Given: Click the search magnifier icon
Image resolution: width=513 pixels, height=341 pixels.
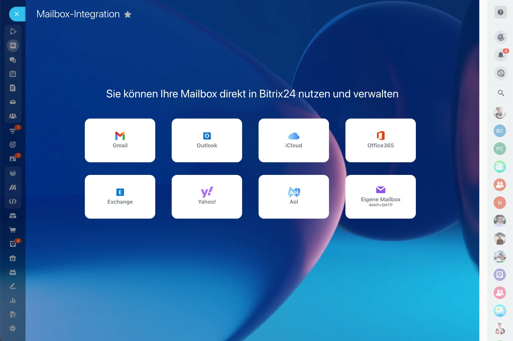Looking at the screenshot, I should point(501,93).
